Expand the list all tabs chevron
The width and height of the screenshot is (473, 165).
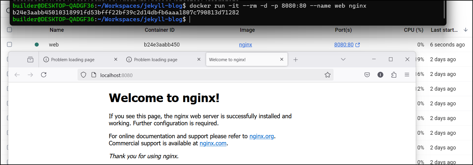(x=343, y=59)
